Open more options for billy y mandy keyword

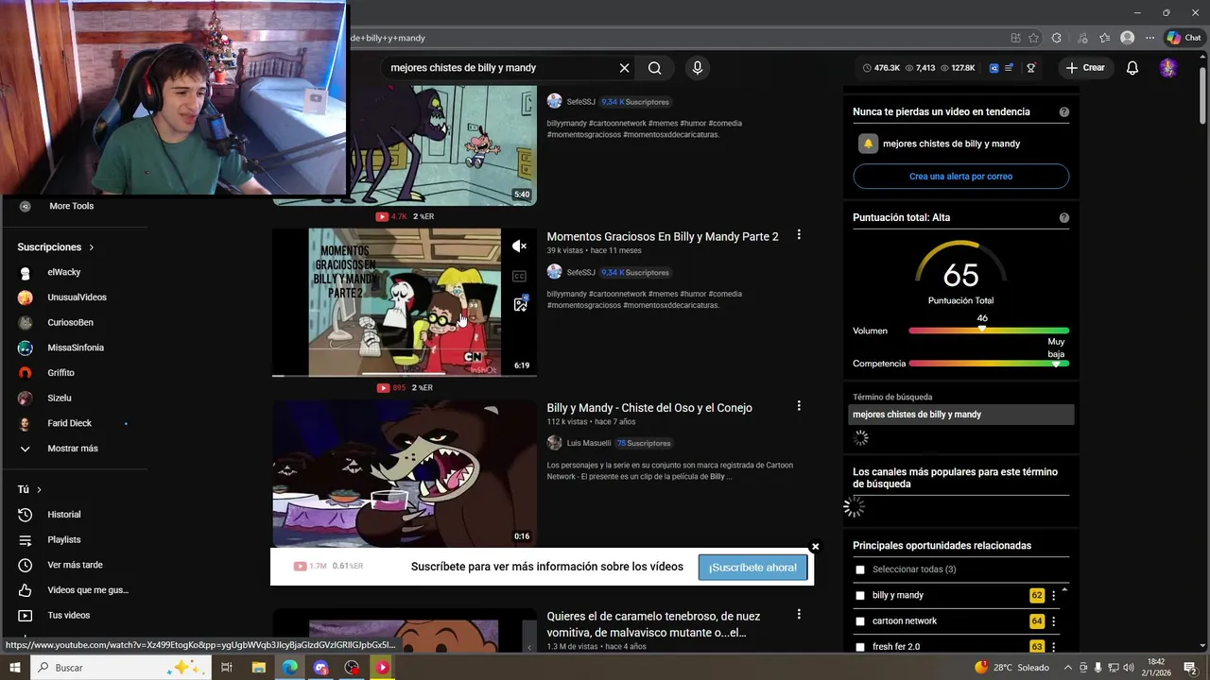click(x=1054, y=596)
